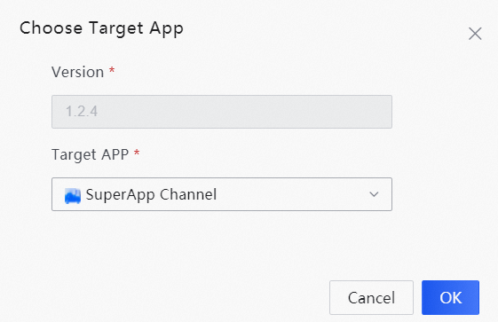Click the blue OK confirmation button
The height and width of the screenshot is (322, 498).
point(450,297)
